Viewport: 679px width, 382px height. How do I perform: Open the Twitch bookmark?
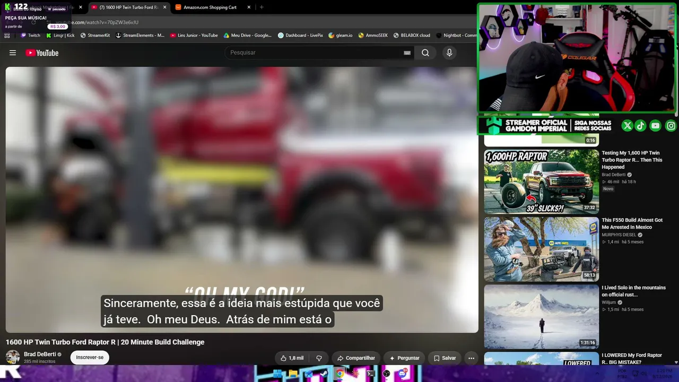pyautogui.click(x=30, y=36)
